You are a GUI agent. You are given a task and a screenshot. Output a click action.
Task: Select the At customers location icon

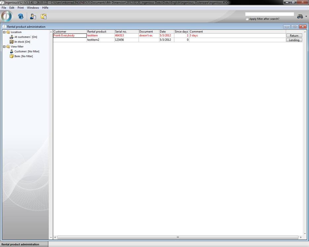pos(12,37)
